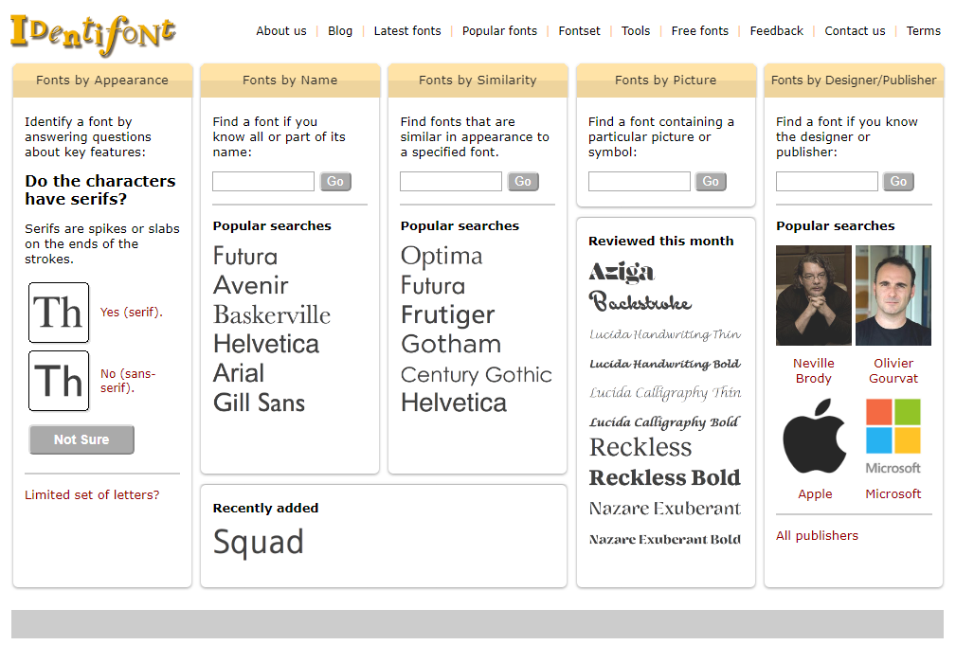Open the Tools menu item
Image resolution: width=956 pixels, height=645 pixels.
(636, 31)
